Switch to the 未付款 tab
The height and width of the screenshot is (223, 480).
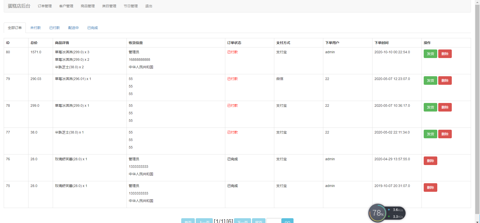[35, 28]
